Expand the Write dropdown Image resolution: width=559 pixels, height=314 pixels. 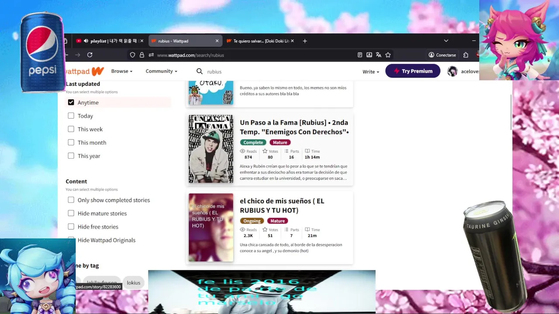(370, 72)
